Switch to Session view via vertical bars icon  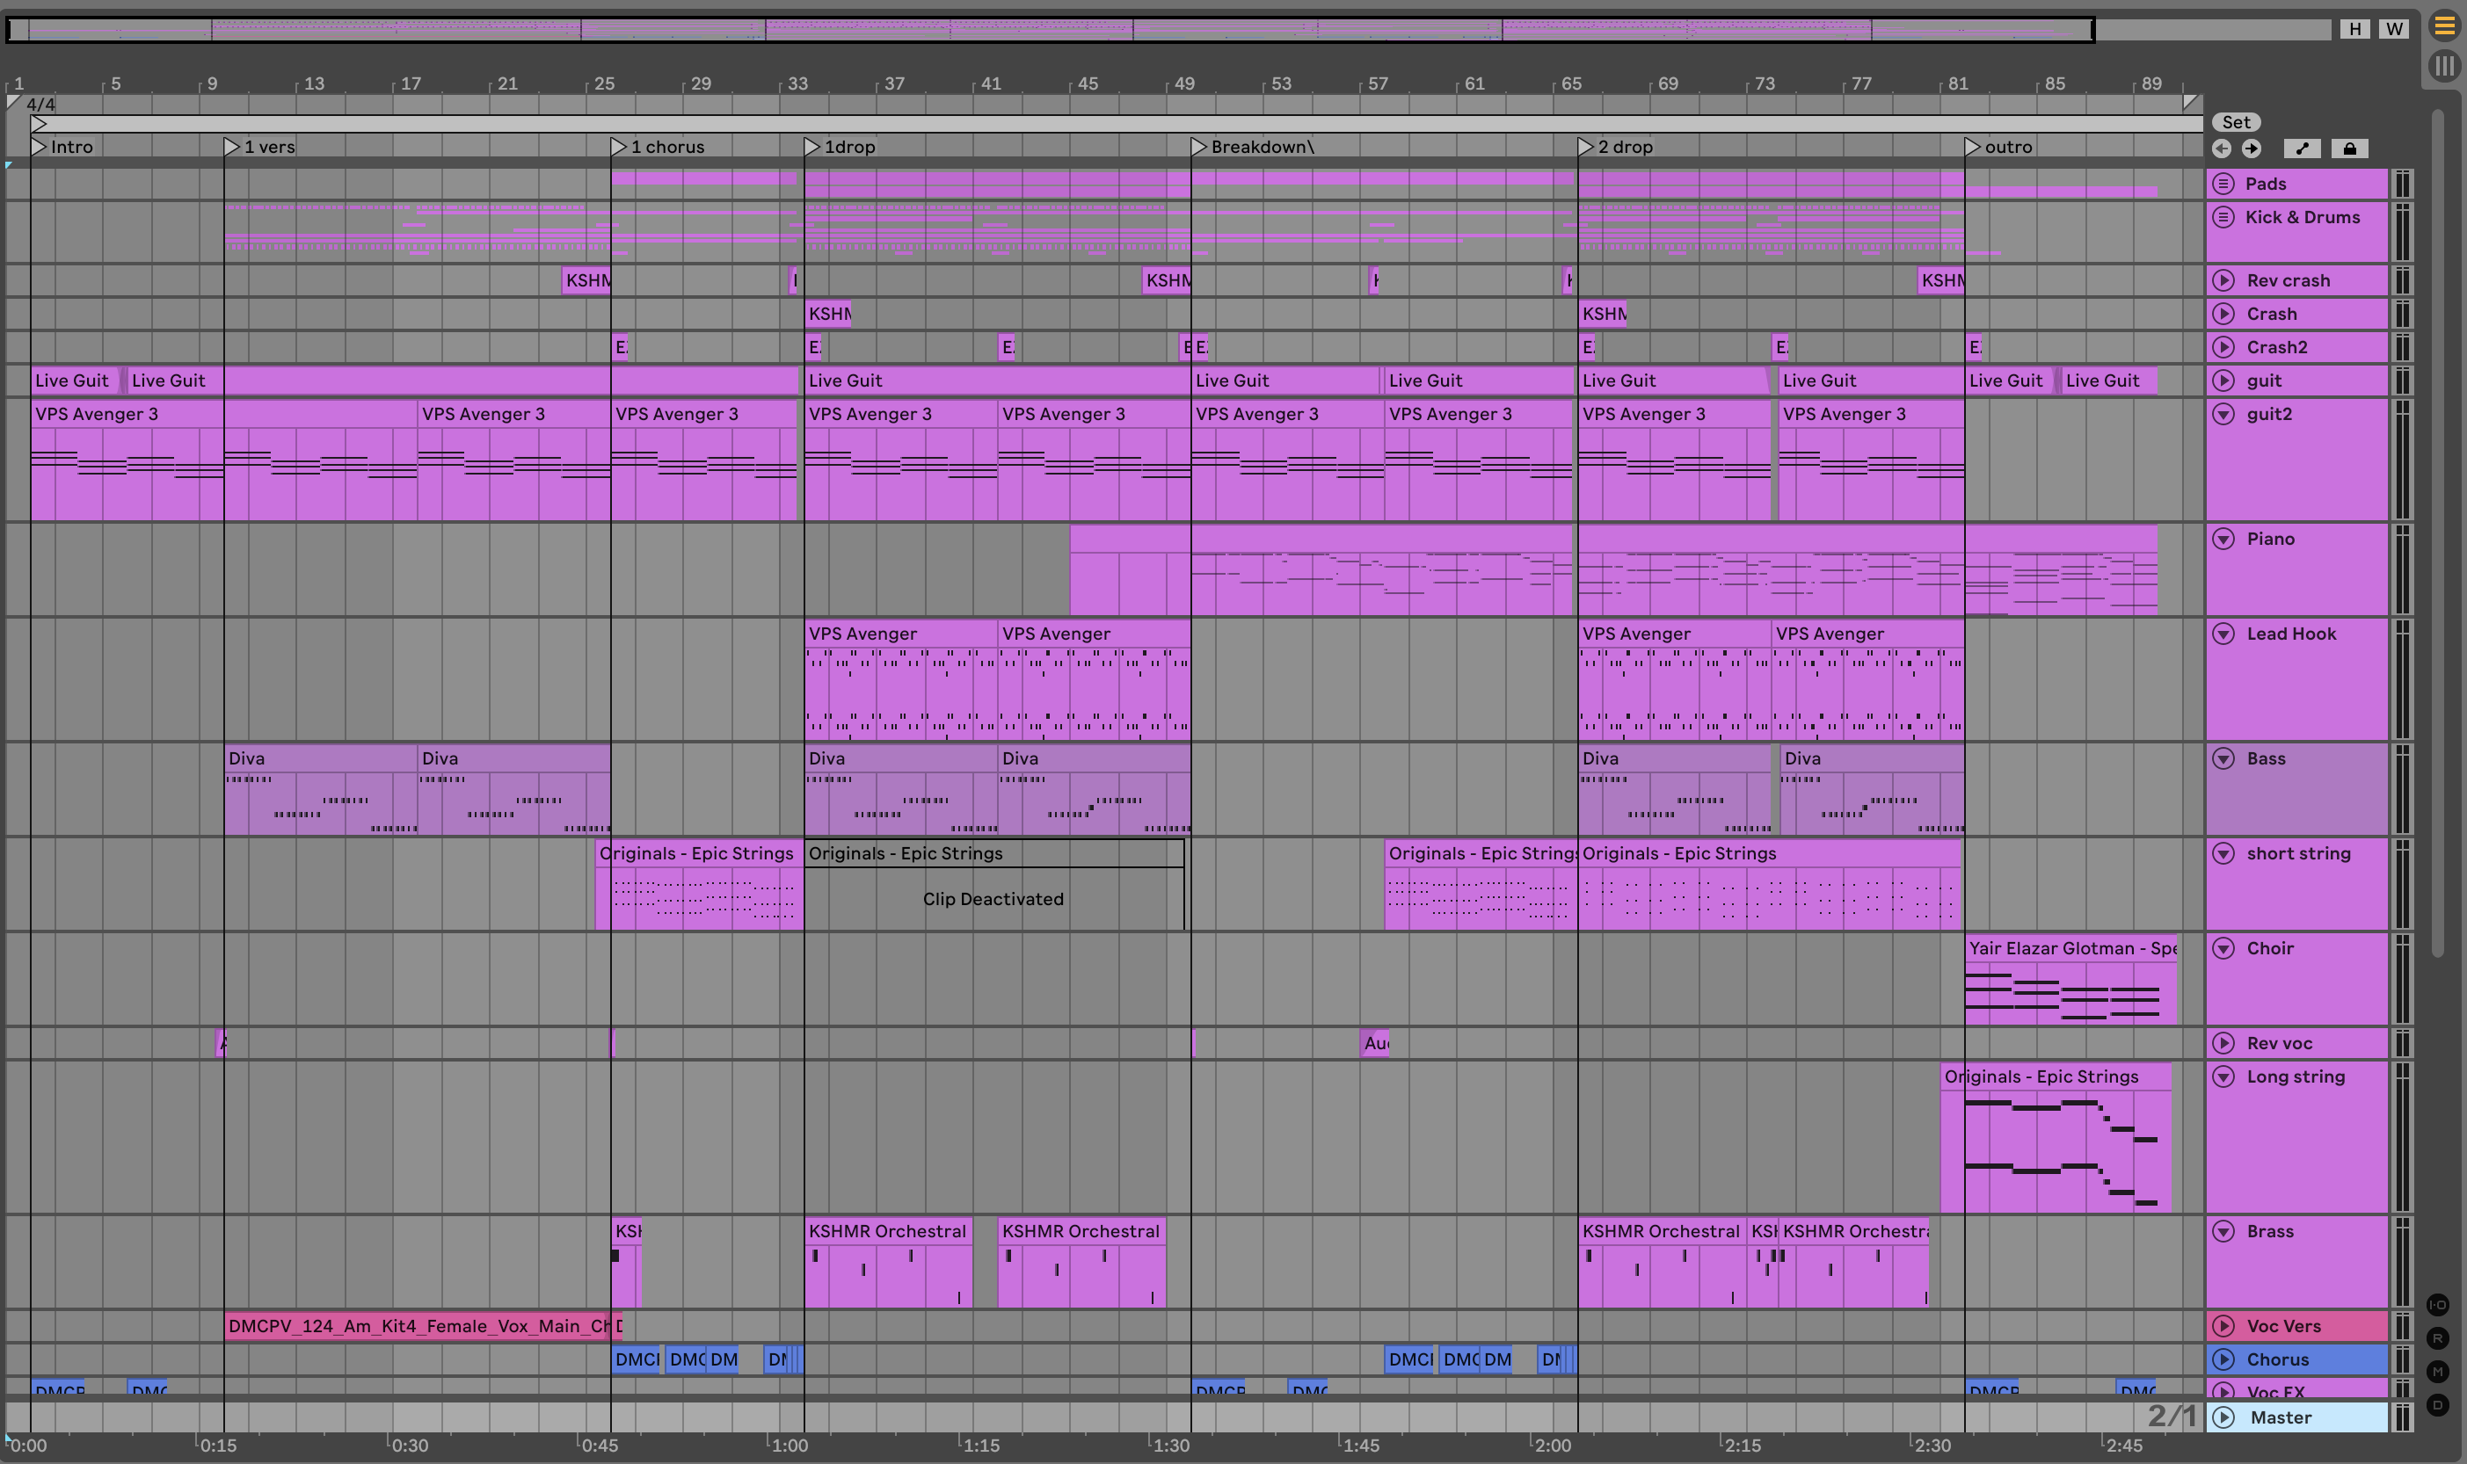(2444, 66)
